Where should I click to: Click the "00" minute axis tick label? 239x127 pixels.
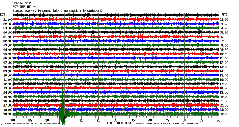tap(13, 120)
